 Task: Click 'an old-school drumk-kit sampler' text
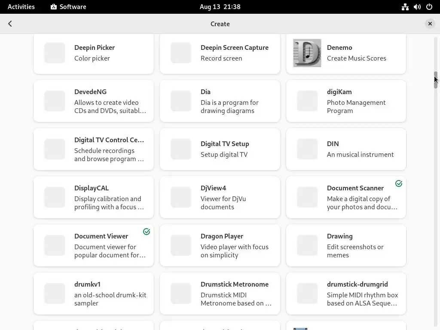(110, 299)
